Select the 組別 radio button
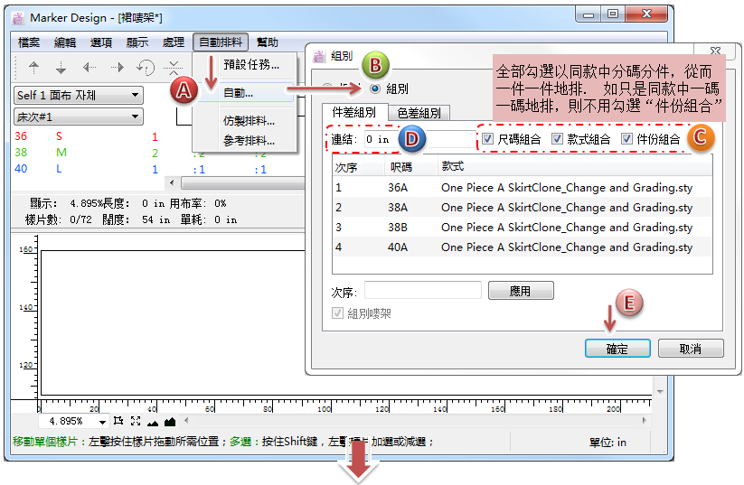The height and width of the screenshot is (485, 744). (x=375, y=89)
